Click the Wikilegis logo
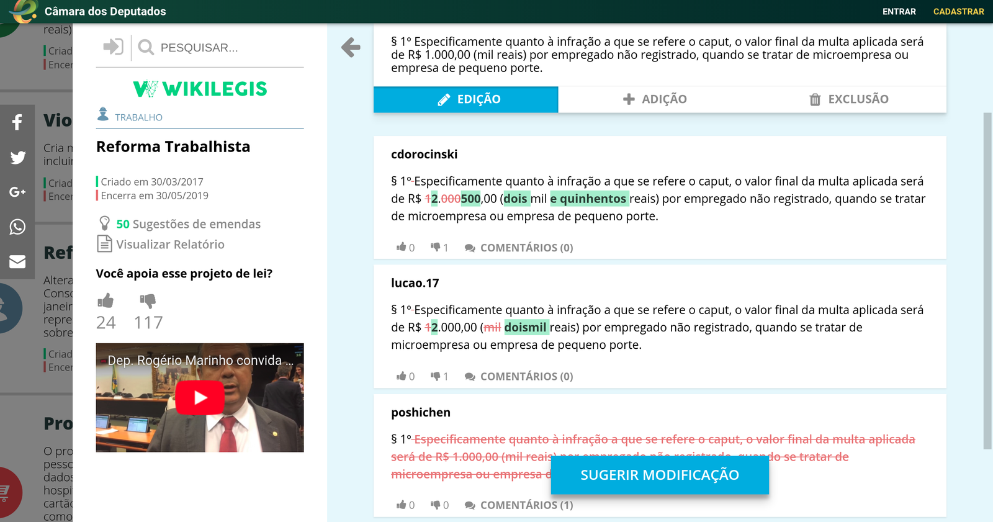 pyautogui.click(x=200, y=89)
